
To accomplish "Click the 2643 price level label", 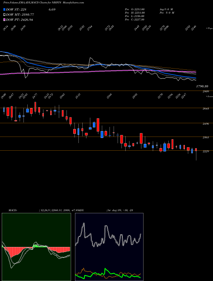I will point(206,109).
